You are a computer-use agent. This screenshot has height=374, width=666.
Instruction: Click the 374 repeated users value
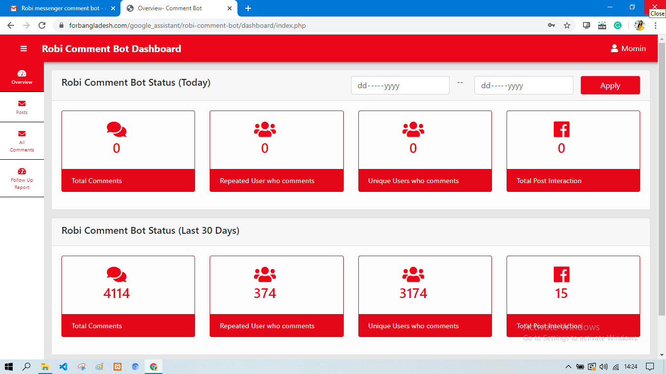pos(265,294)
